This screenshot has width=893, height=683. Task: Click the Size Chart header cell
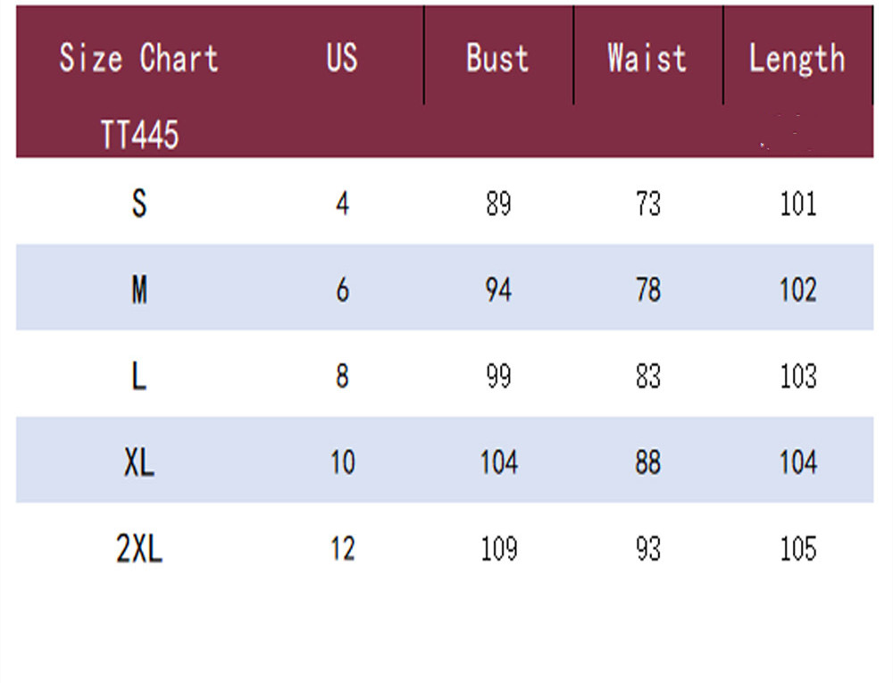click(138, 59)
